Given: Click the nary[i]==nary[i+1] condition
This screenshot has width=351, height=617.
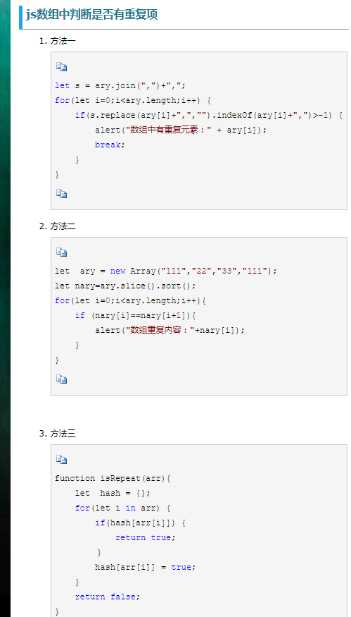Looking at the screenshot, I should (x=135, y=316).
